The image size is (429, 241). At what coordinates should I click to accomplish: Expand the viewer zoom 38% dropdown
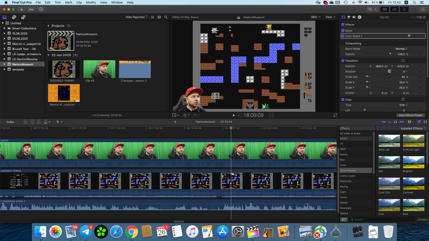coord(316,17)
